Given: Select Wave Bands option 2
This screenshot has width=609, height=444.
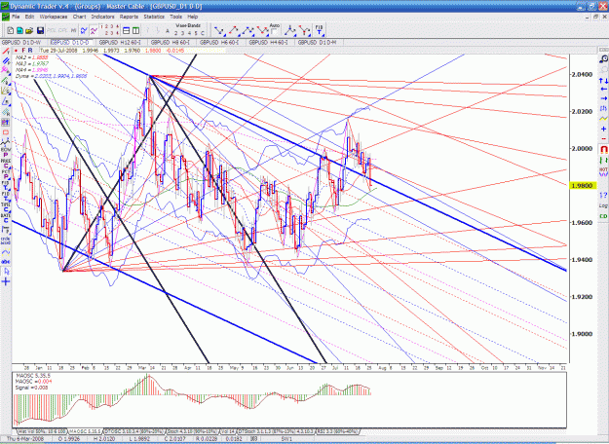Looking at the screenshot, I should (175, 33).
